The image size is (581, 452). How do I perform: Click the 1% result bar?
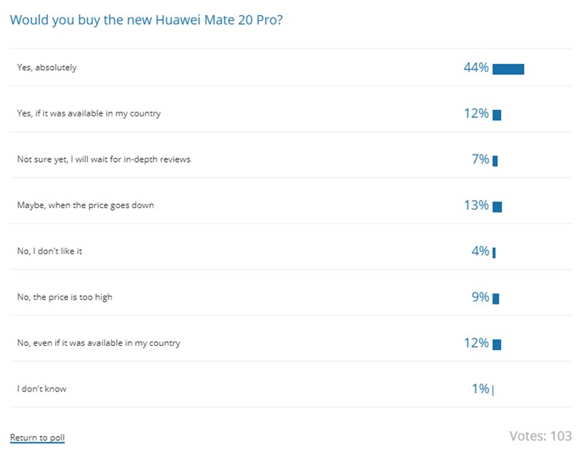click(493, 391)
